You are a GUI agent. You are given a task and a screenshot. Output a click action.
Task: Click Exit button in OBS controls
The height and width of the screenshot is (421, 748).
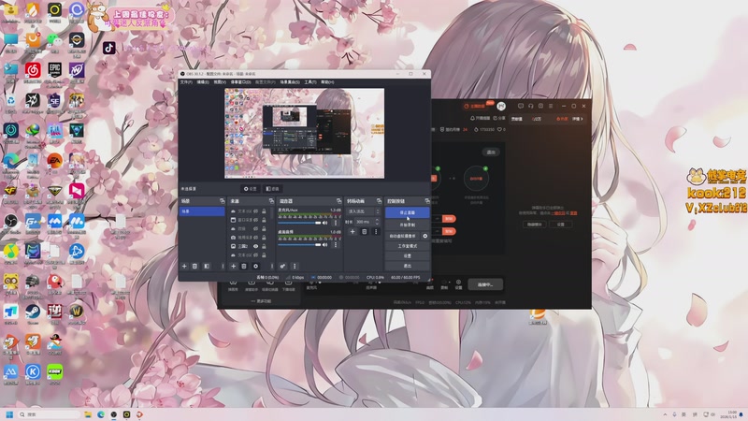(x=407, y=266)
